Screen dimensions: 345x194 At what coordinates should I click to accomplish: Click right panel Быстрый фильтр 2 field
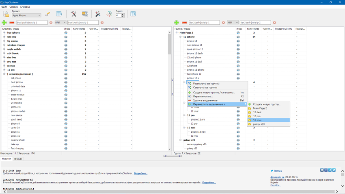click(x=255, y=22)
